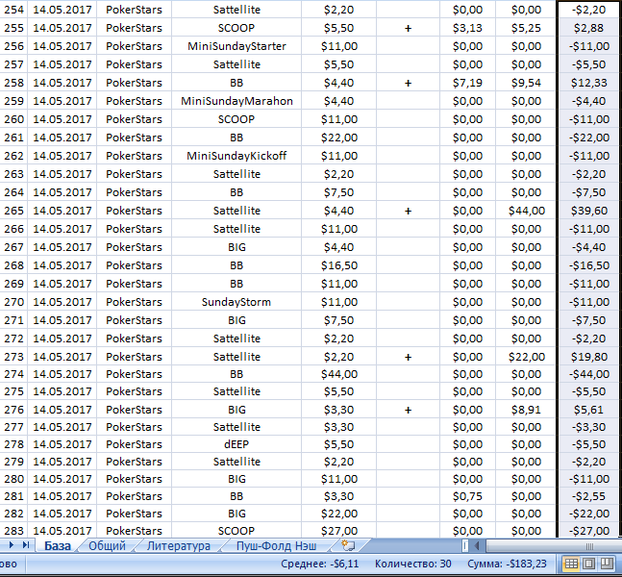622x577 pixels.
Task: Select the BB cell in row 261
Action: 236,138
